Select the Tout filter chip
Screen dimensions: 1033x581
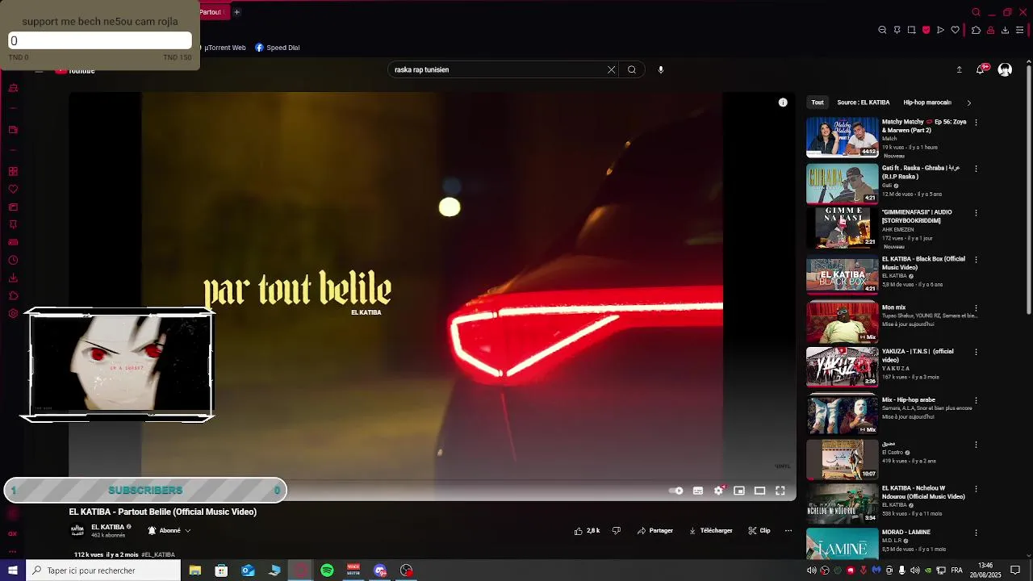[818, 102]
